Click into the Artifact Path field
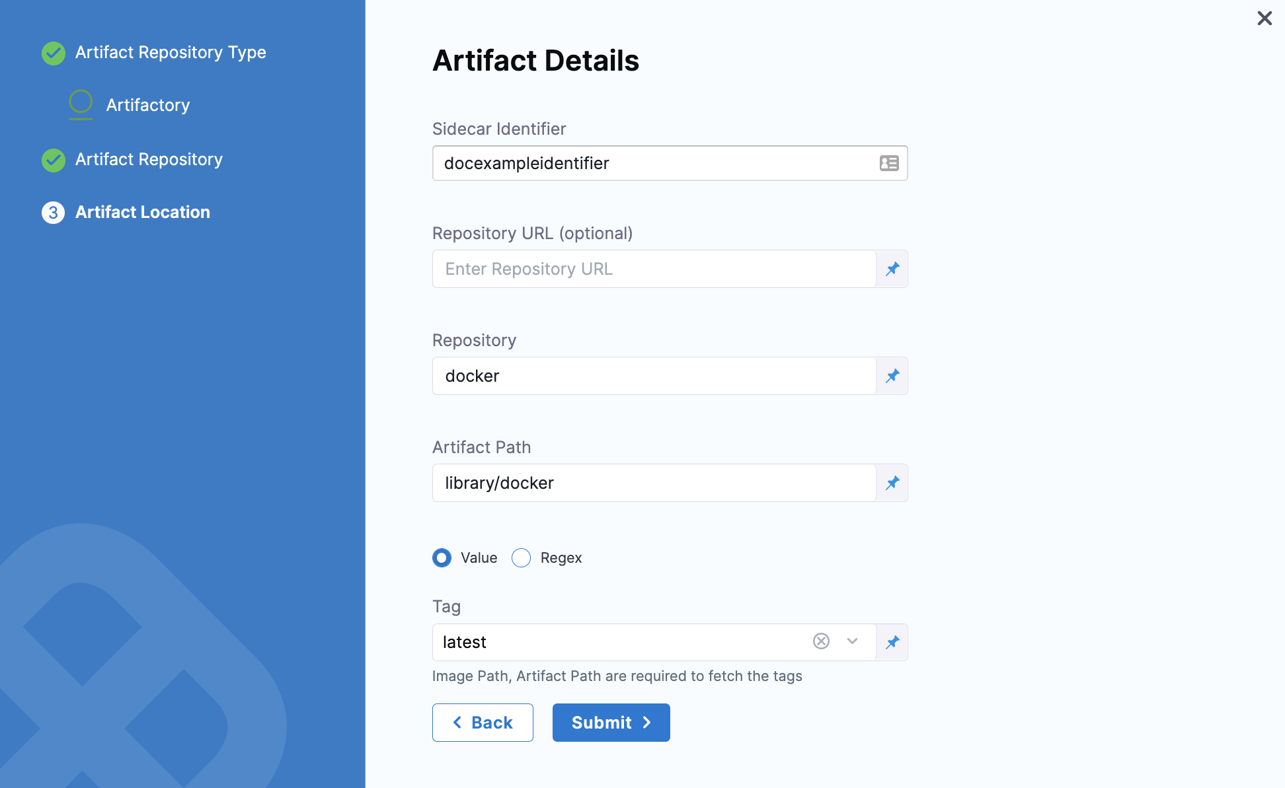1285x788 pixels. click(654, 483)
